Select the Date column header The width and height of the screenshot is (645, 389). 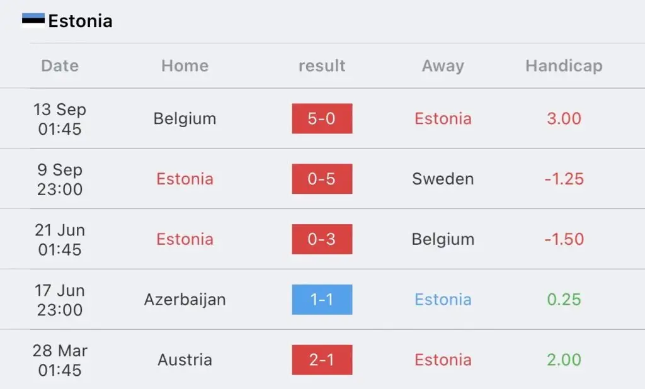pos(60,66)
